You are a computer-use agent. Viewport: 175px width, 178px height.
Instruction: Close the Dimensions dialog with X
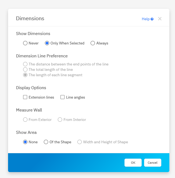160,19
